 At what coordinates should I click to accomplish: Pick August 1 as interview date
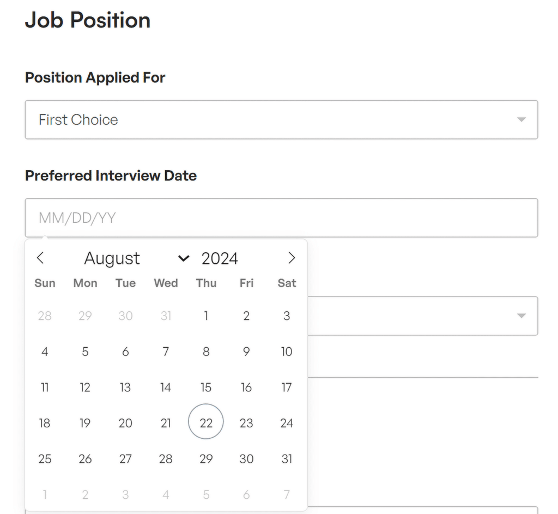(x=206, y=316)
